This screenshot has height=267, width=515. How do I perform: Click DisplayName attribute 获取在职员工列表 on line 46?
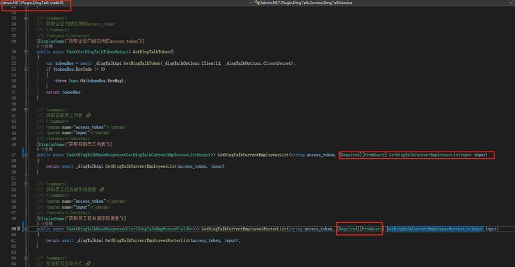[x=75, y=144]
